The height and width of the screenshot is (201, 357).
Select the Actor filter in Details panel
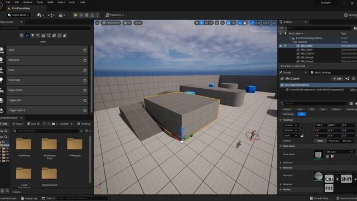[x=300, y=109]
